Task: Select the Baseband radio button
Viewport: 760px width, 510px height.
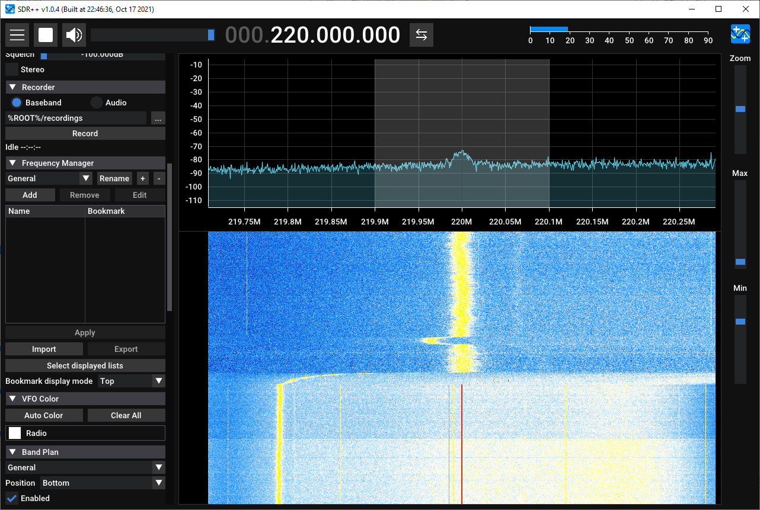Action: point(17,102)
